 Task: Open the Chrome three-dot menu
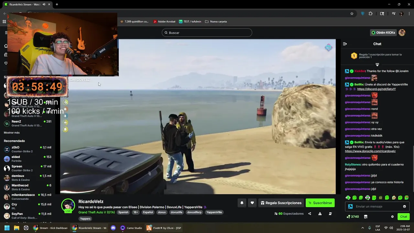point(409,14)
